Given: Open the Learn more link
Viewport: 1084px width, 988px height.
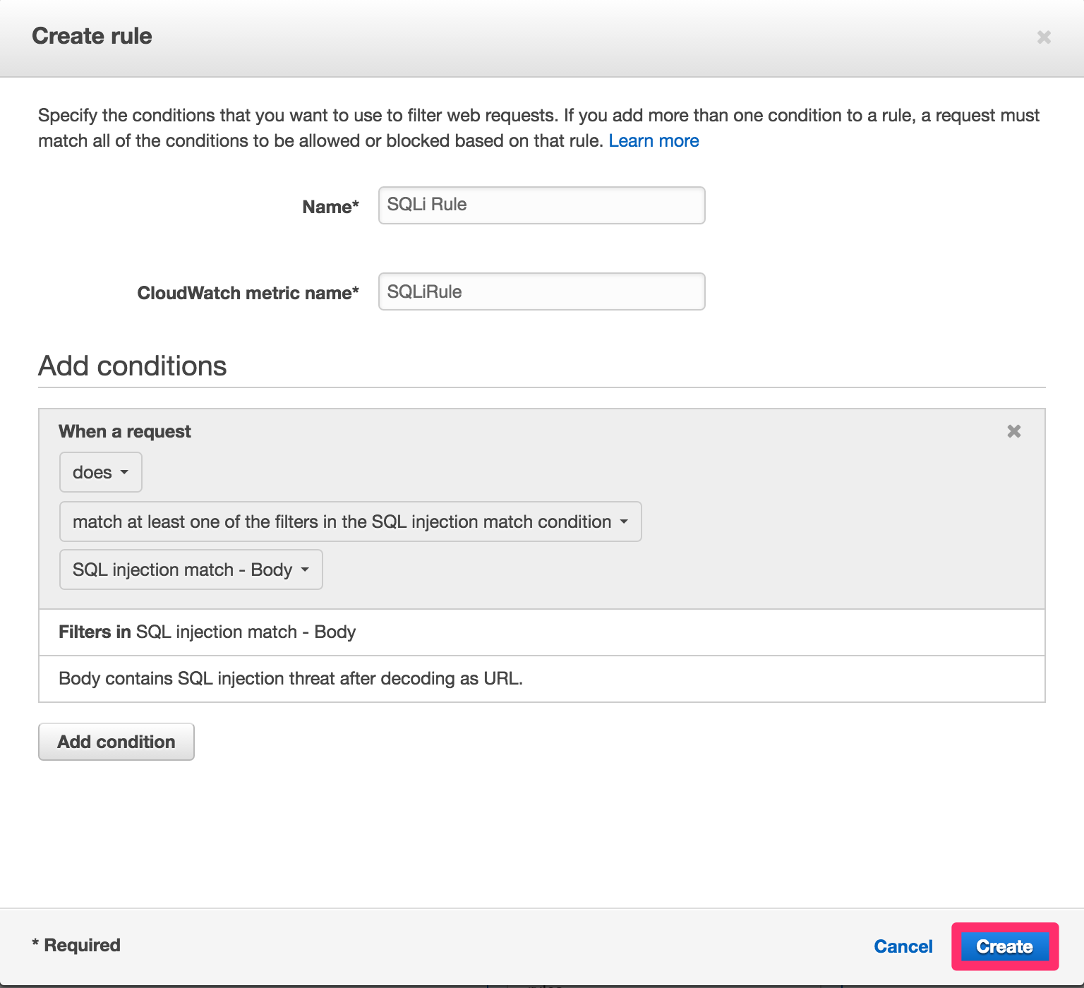Looking at the screenshot, I should tap(654, 140).
